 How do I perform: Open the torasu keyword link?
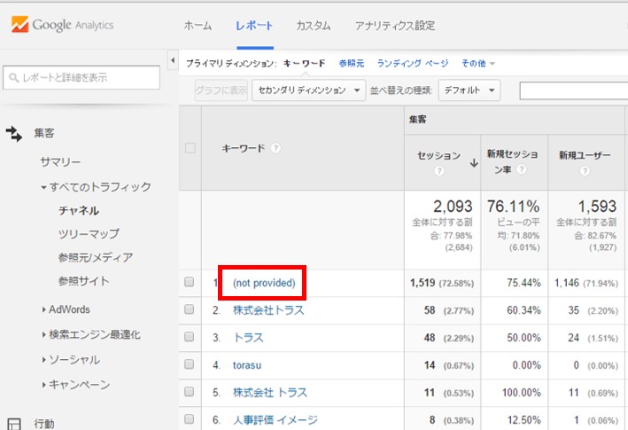tap(247, 365)
